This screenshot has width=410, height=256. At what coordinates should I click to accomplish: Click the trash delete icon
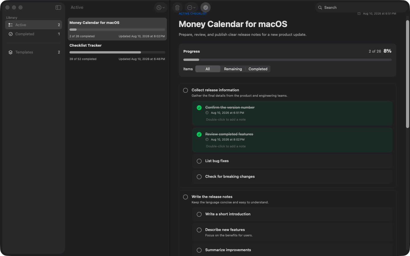point(177,8)
